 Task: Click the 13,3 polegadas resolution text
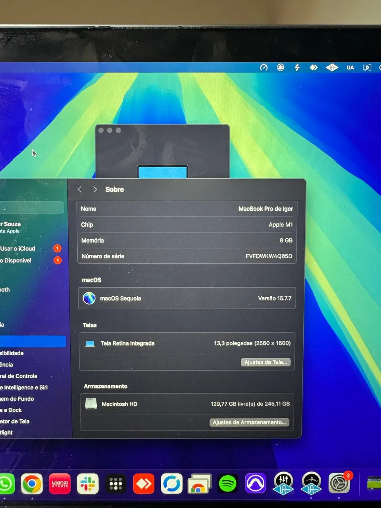point(252,343)
